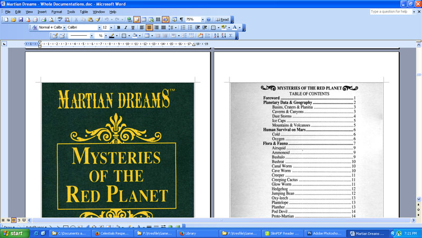Viewport: 422px width, 238px height.
Task: Toggle italic formatting
Action: [126, 27]
